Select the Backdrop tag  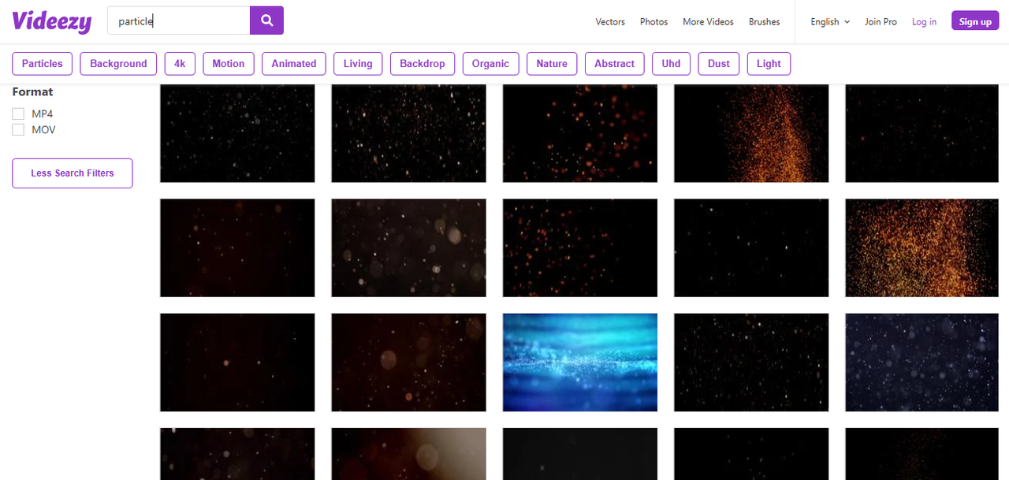click(x=423, y=64)
